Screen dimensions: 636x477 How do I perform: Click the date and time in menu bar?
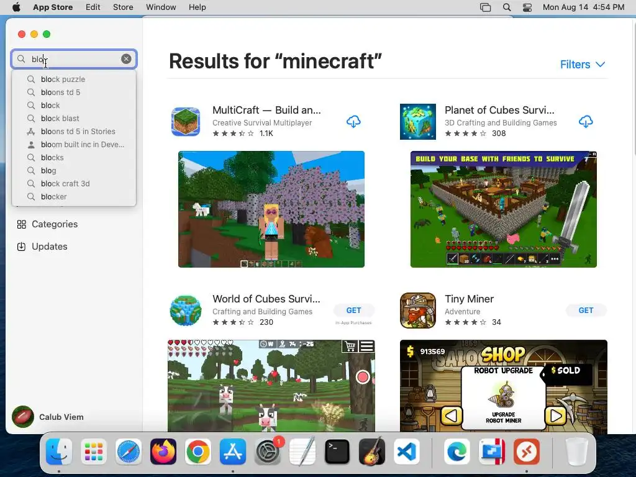[583, 7]
